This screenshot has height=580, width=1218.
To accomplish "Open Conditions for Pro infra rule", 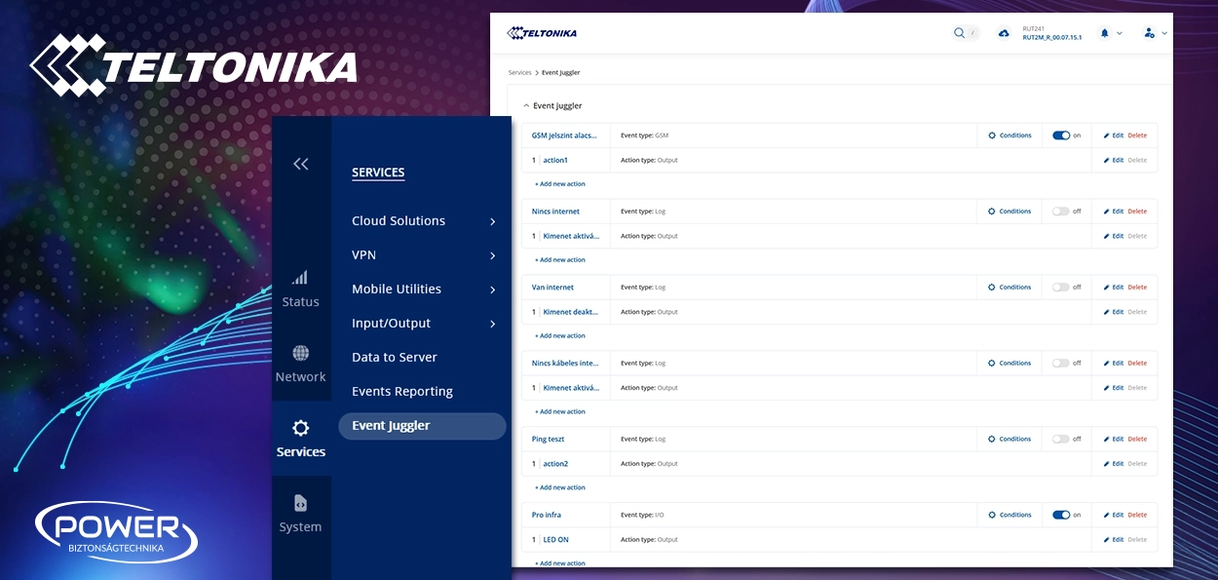I will [1009, 515].
